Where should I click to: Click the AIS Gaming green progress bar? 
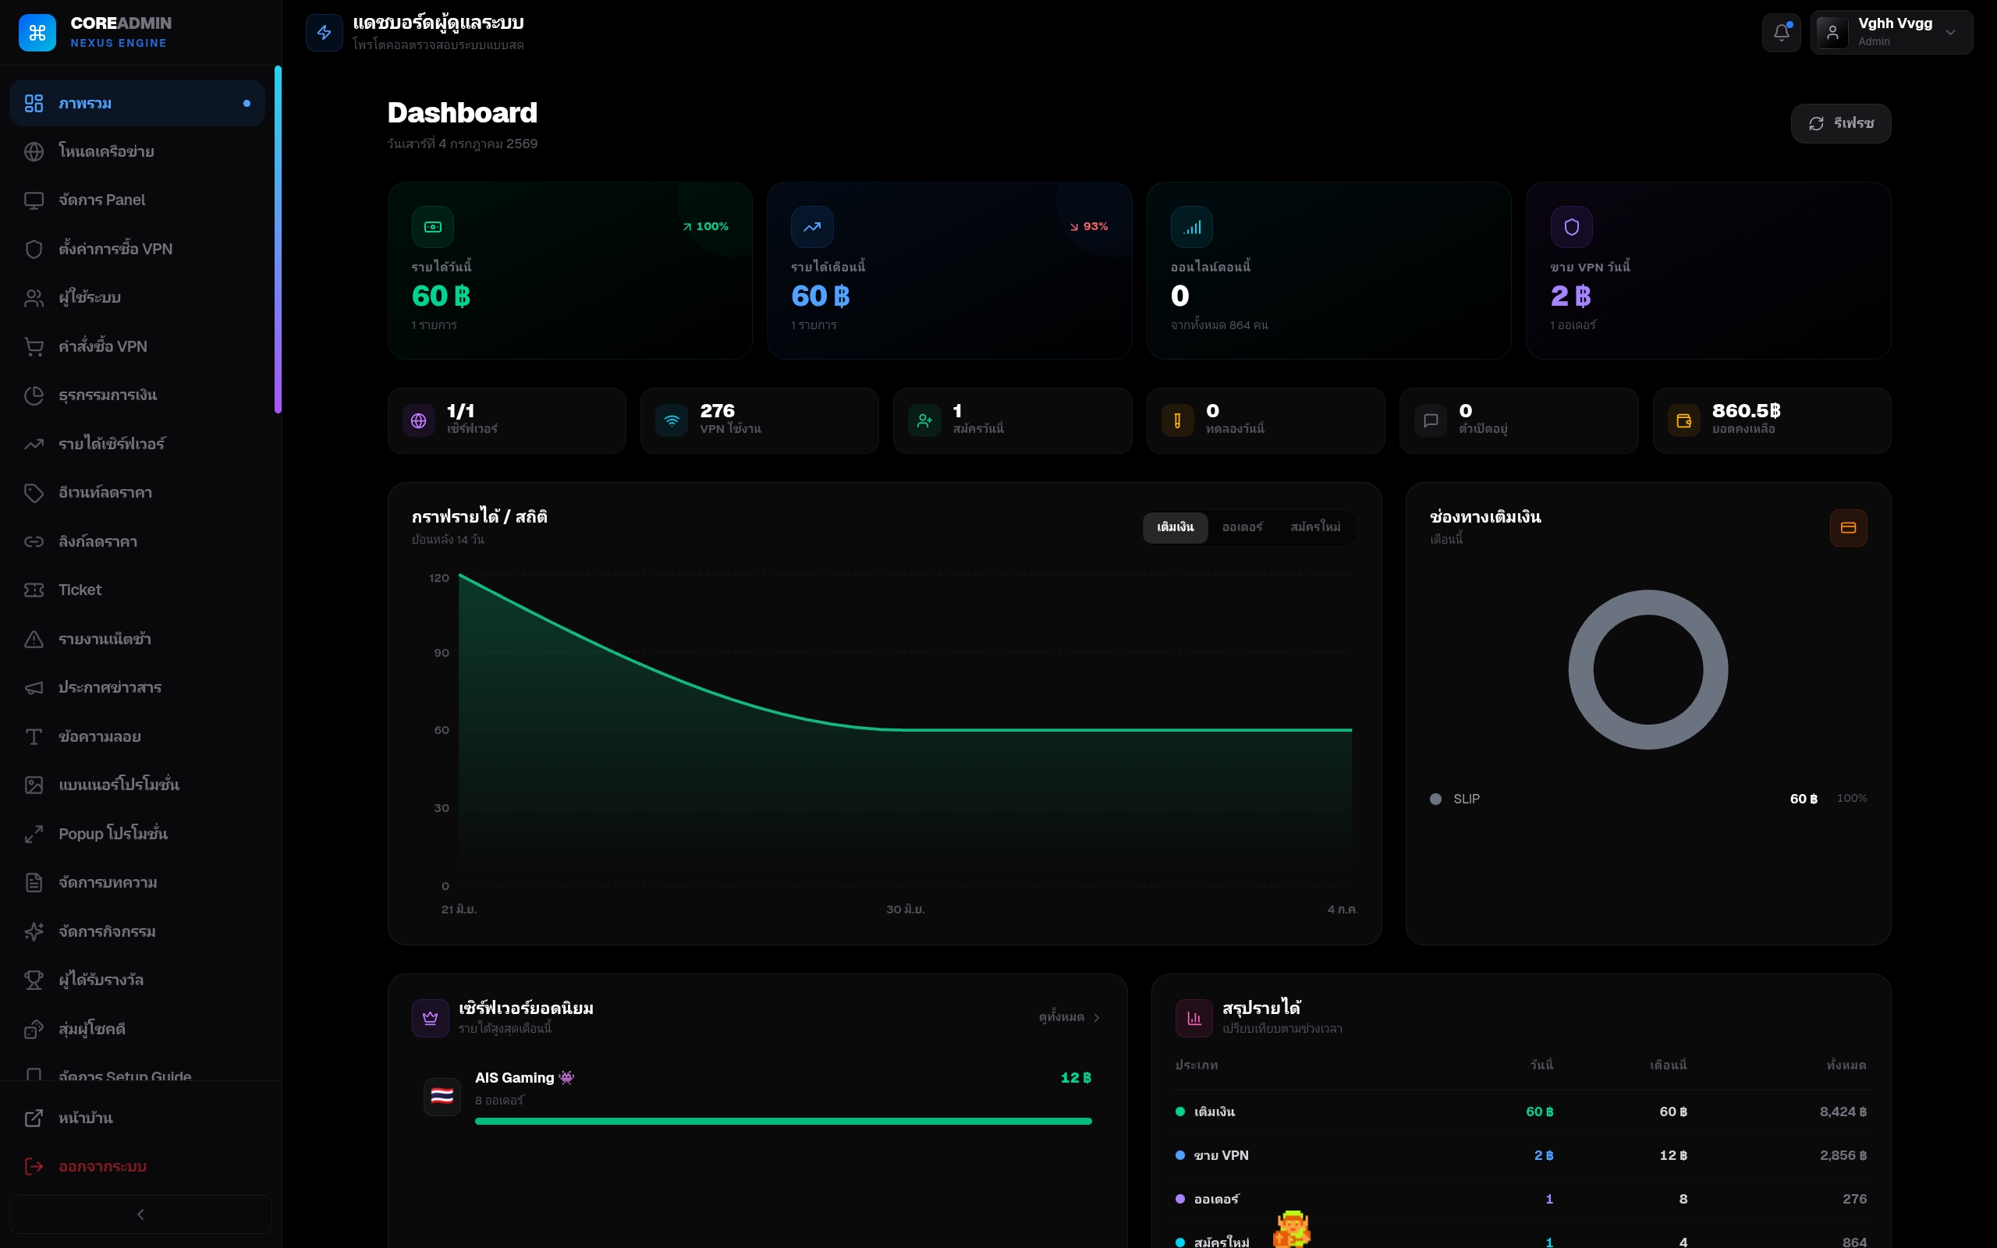pyautogui.click(x=783, y=1121)
